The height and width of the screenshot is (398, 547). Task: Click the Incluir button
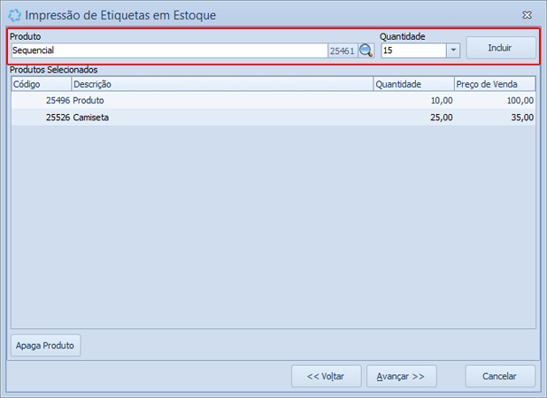tap(501, 48)
